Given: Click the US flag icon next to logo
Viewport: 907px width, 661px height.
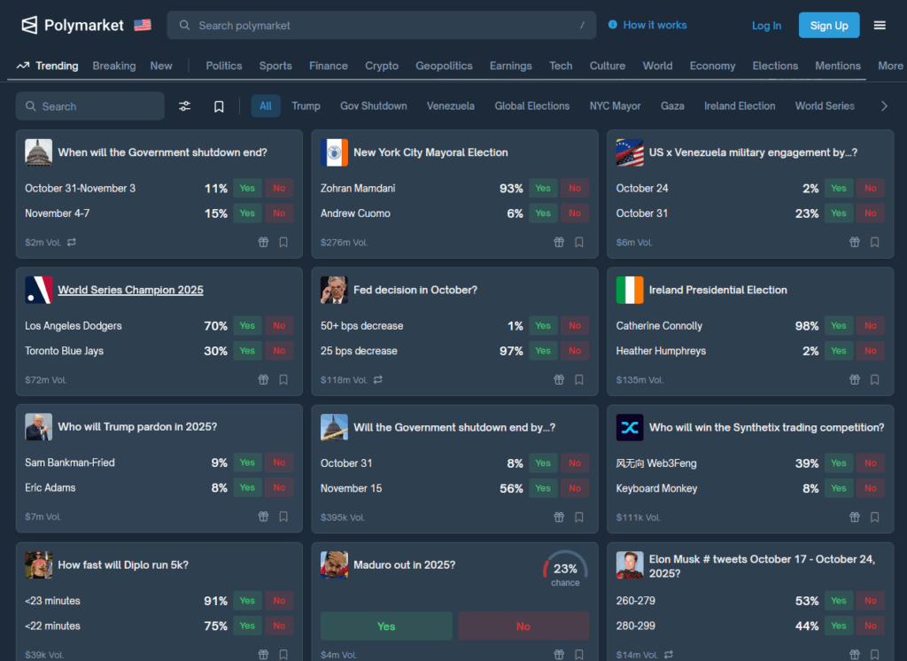Looking at the screenshot, I should (x=143, y=26).
